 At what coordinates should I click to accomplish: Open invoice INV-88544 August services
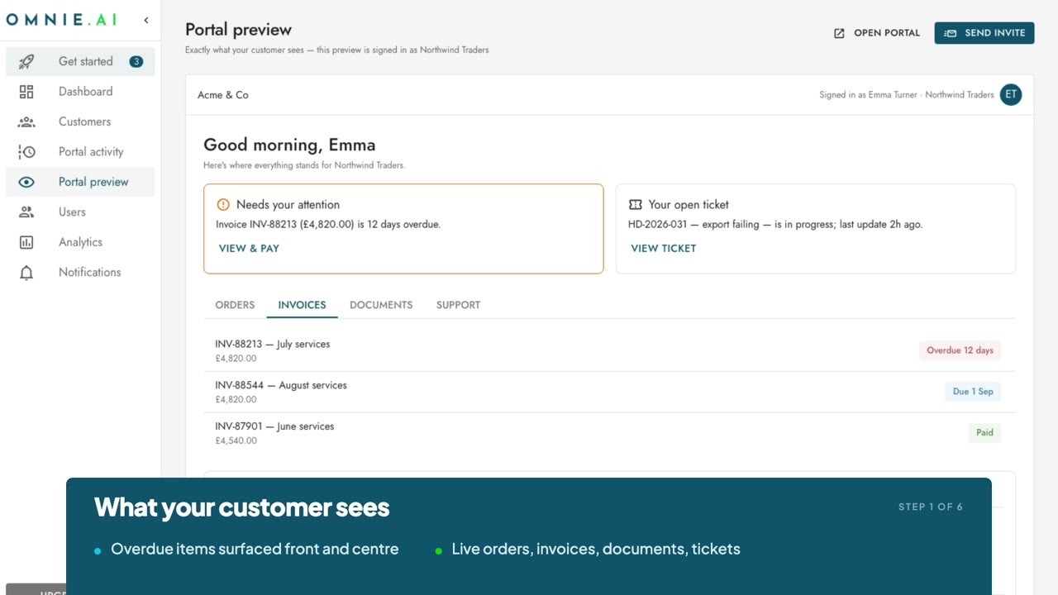[609, 393]
